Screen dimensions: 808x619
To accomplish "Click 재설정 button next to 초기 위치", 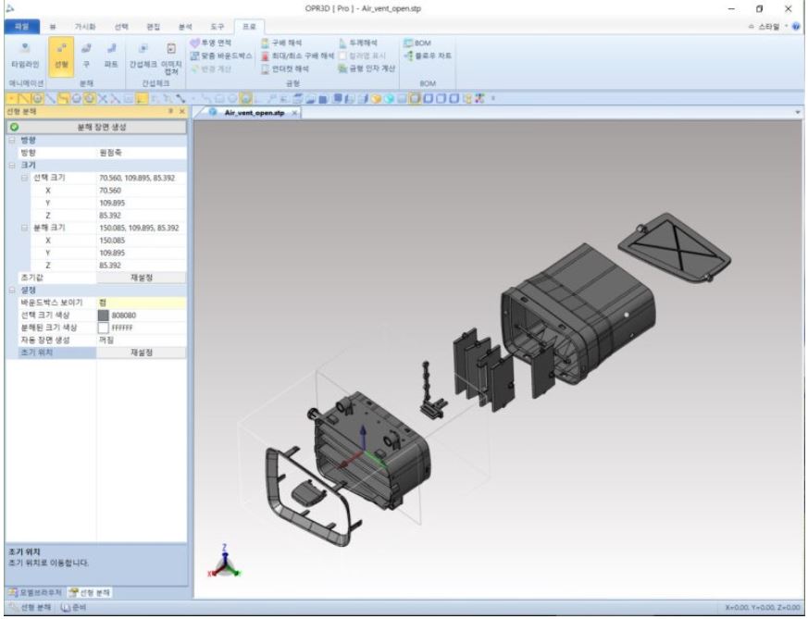I will pos(143,353).
